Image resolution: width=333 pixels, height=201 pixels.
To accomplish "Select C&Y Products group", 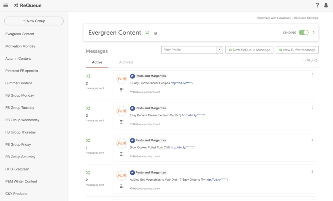I will coord(16,194).
